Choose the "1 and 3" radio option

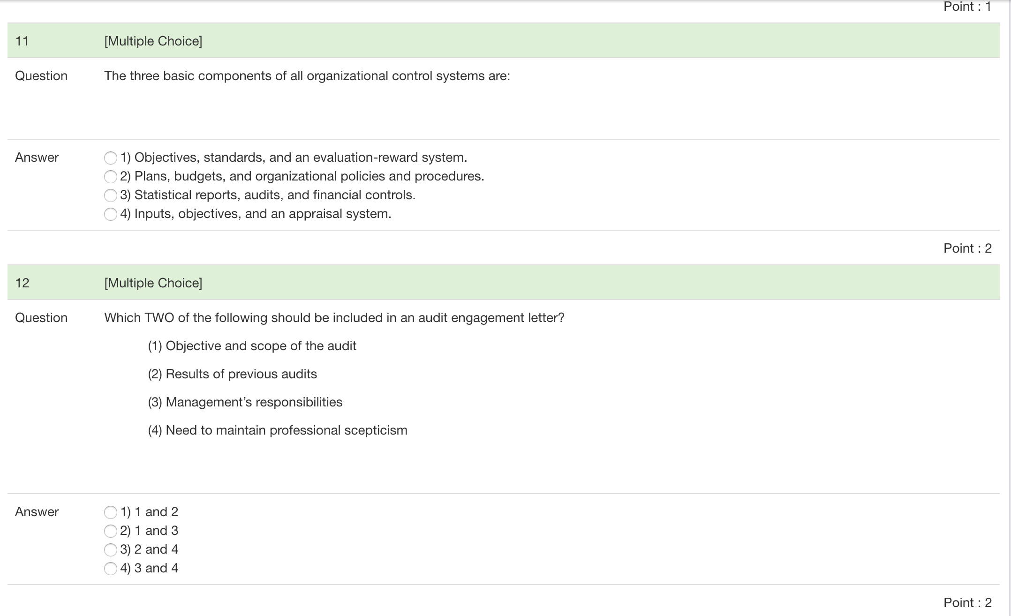111,531
